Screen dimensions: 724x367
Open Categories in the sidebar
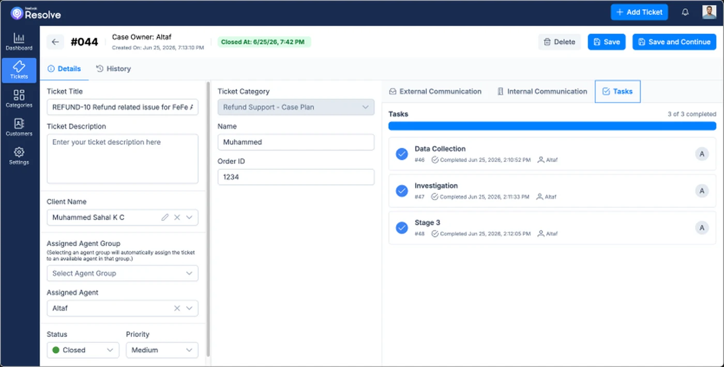click(19, 99)
